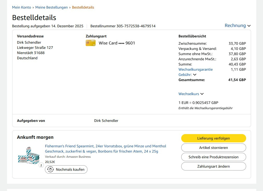Click the Wise Card icon
The width and height of the screenshot is (263, 191).
click(91, 43)
